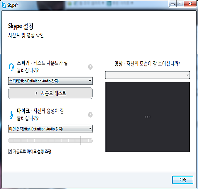Open the 스피커(High Definition Audio 장치) dropdown
The height and width of the screenshot is (189, 198).
click(50, 81)
